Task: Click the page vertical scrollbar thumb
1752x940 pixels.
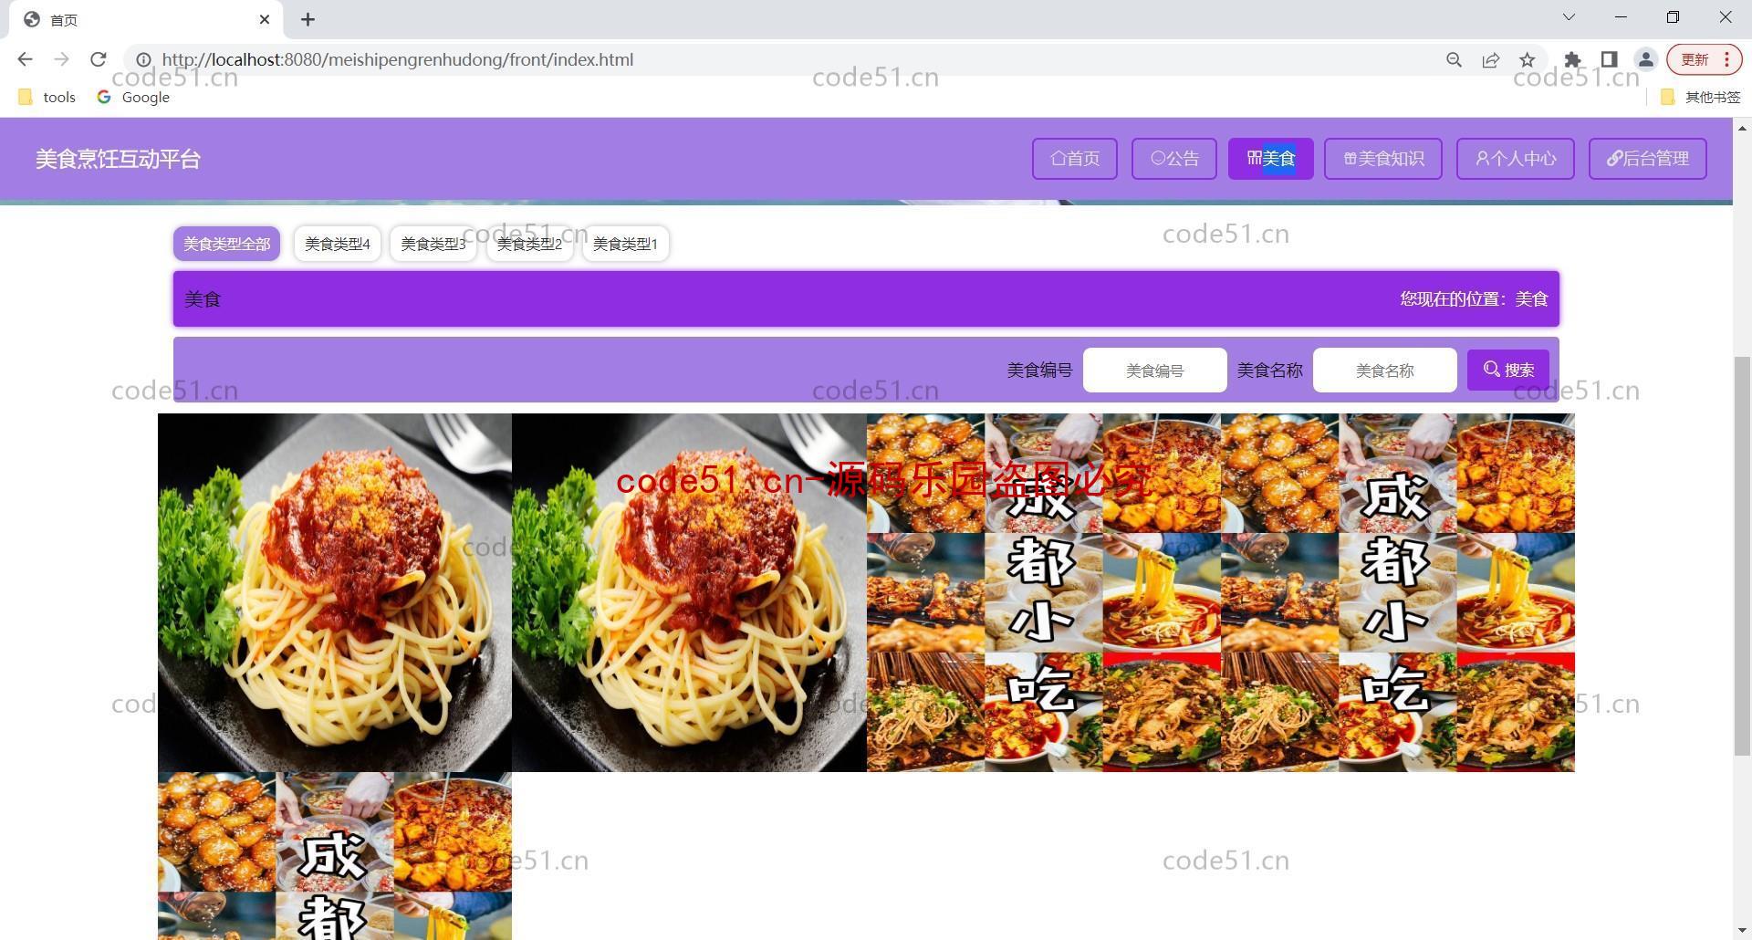Action: pyautogui.click(x=1742, y=556)
